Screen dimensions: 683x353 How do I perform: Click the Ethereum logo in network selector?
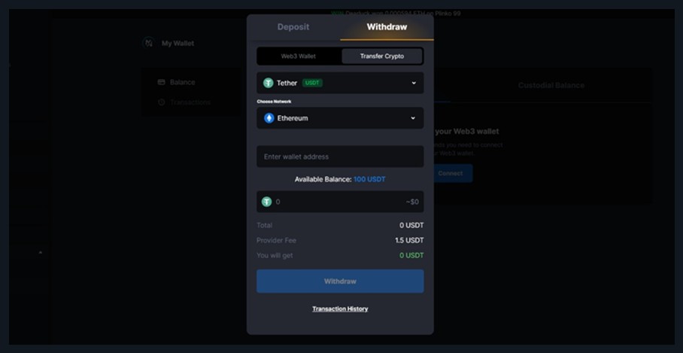coord(269,118)
